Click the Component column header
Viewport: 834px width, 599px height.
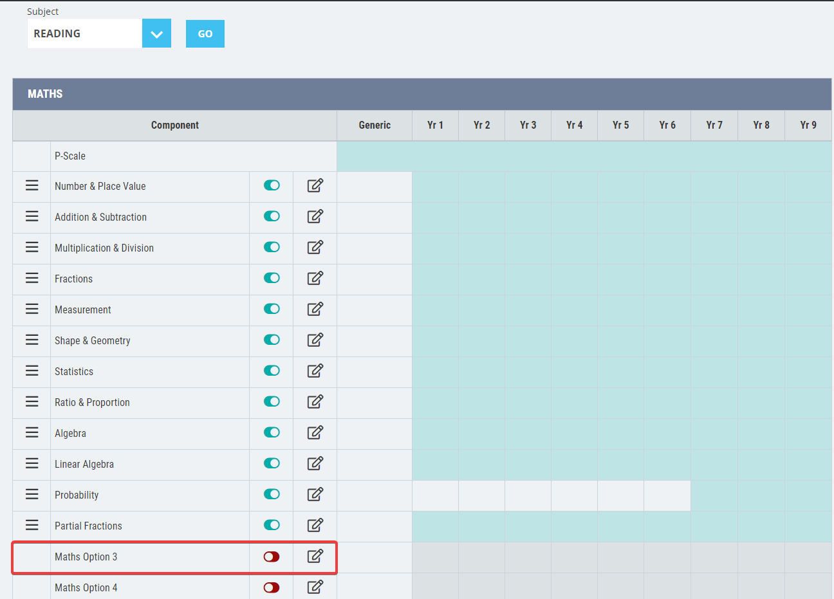pyautogui.click(x=175, y=125)
